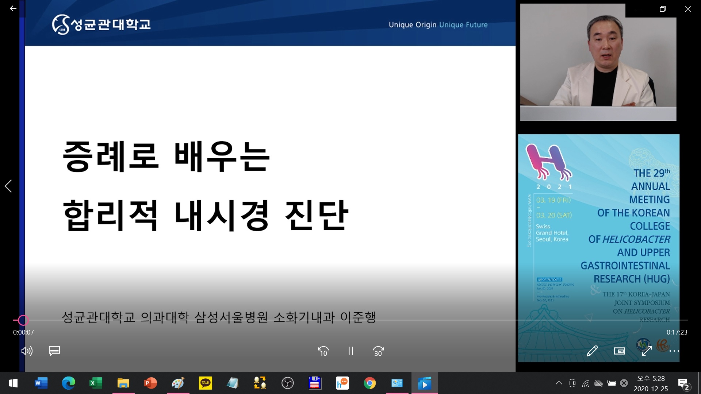
Task: Pause the video playback
Action: click(350, 351)
